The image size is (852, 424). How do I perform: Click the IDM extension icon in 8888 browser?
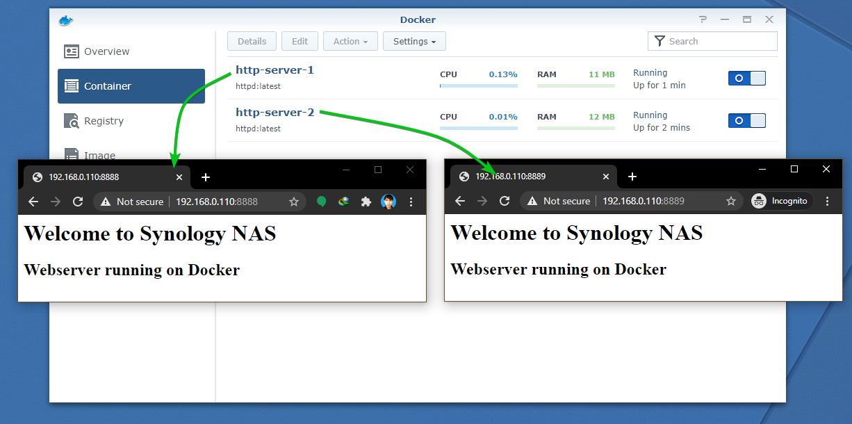pos(343,202)
